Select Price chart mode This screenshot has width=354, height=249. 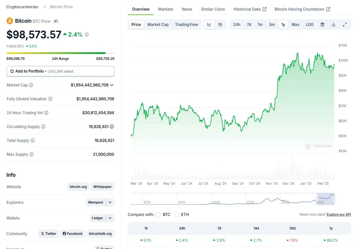tap(136, 24)
